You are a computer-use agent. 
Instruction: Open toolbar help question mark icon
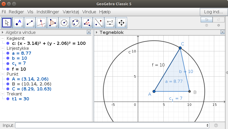206,25
